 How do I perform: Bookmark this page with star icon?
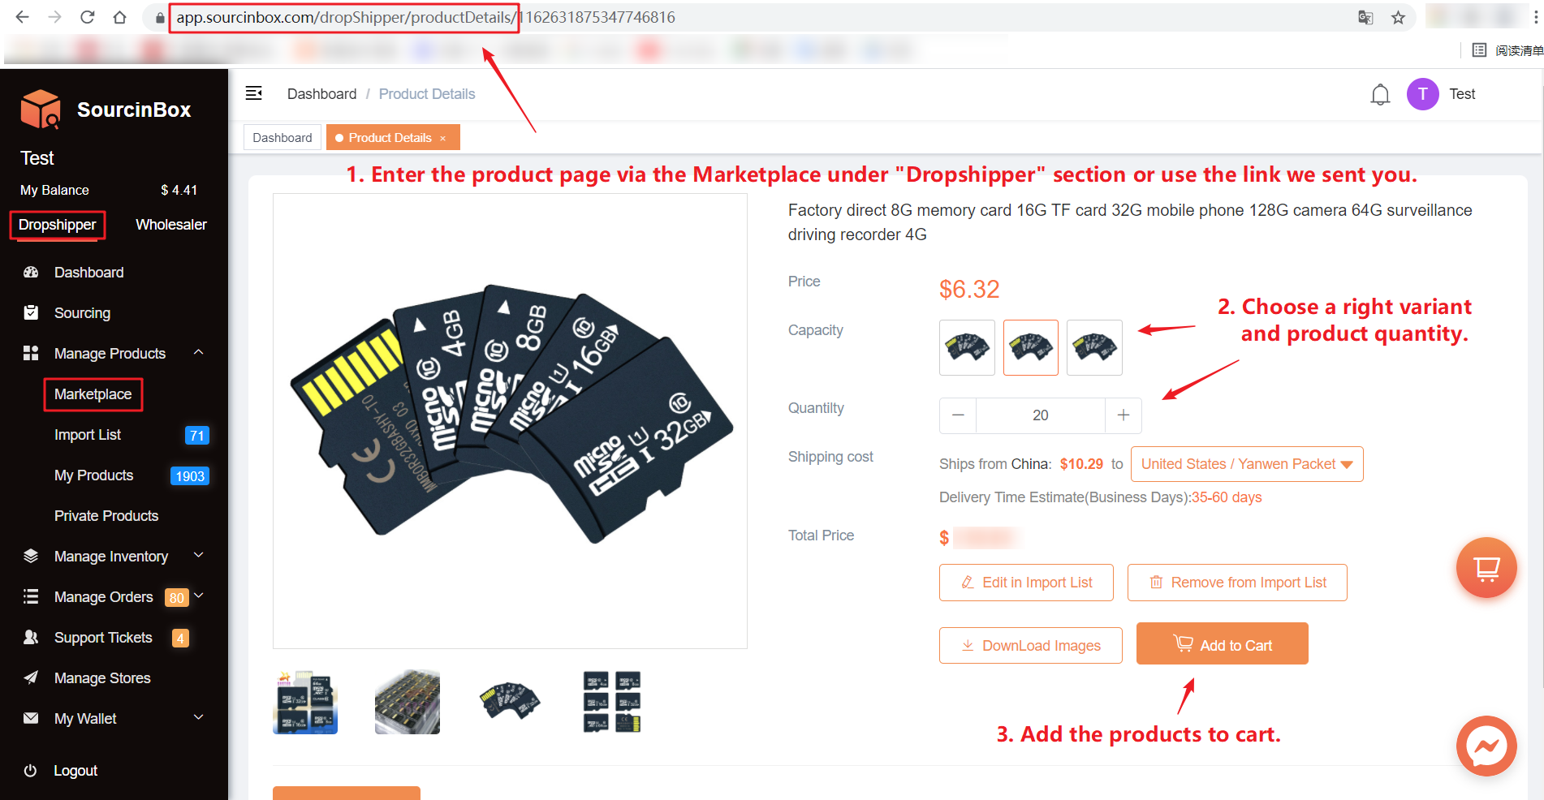click(x=1398, y=18)
